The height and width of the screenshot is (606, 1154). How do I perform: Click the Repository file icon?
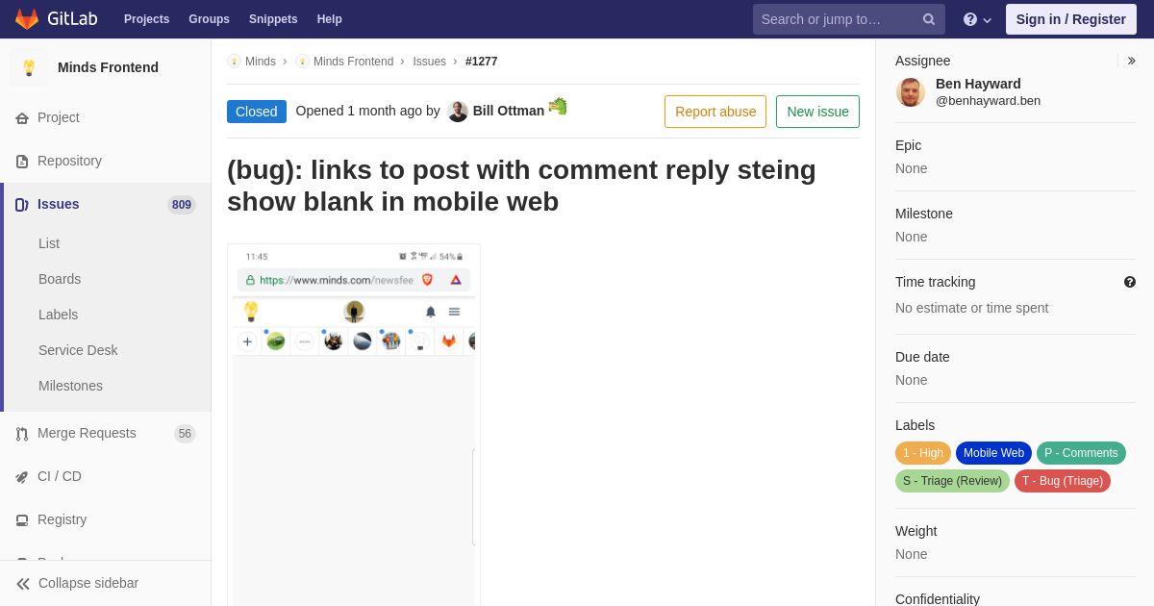pyautogui.click(x=22, y=161)
